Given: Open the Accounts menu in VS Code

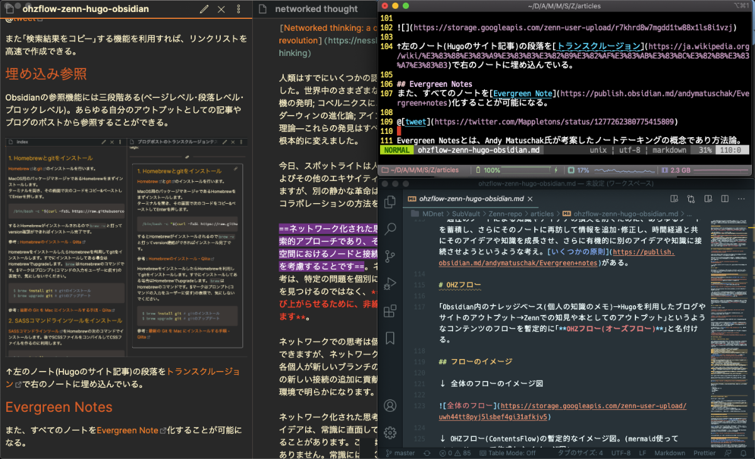Looking at the screenshot, I should [x=390, y=406].
